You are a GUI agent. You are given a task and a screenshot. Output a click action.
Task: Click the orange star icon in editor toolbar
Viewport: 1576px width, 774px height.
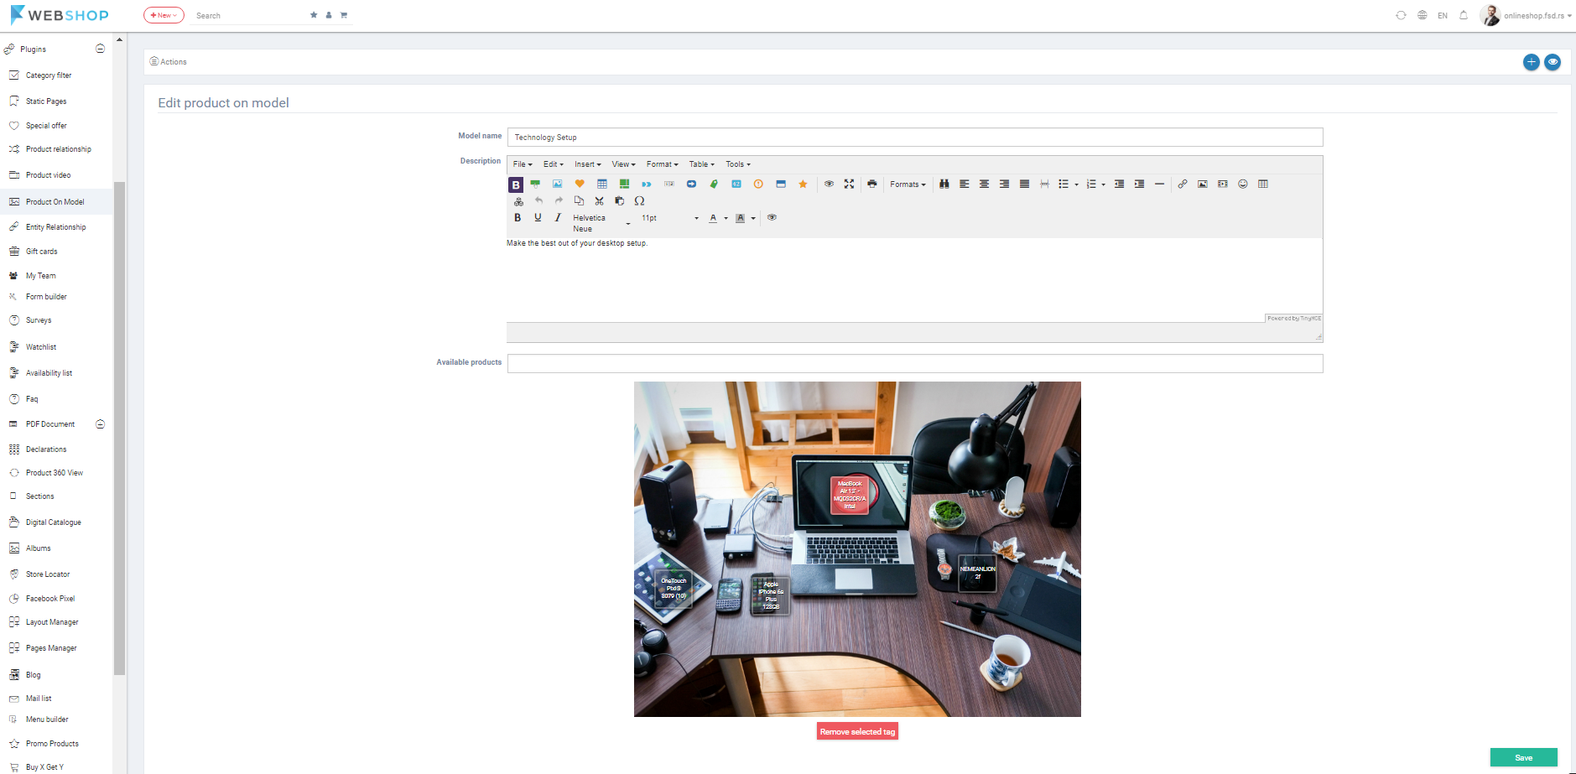(x=803, y=184)
